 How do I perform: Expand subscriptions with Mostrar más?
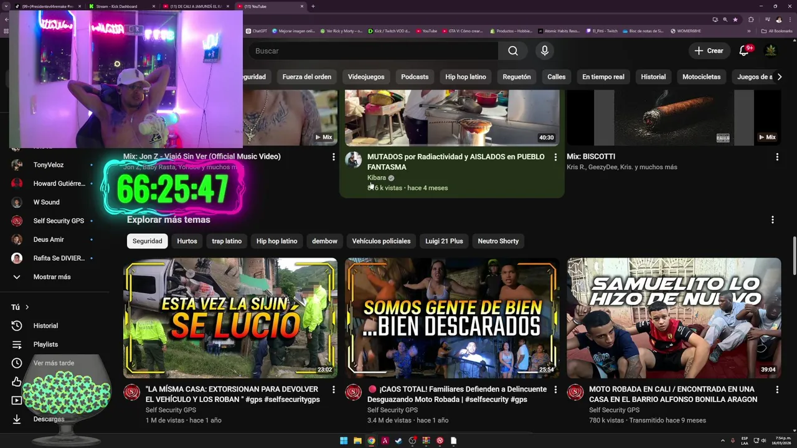(x=53, y=277)
